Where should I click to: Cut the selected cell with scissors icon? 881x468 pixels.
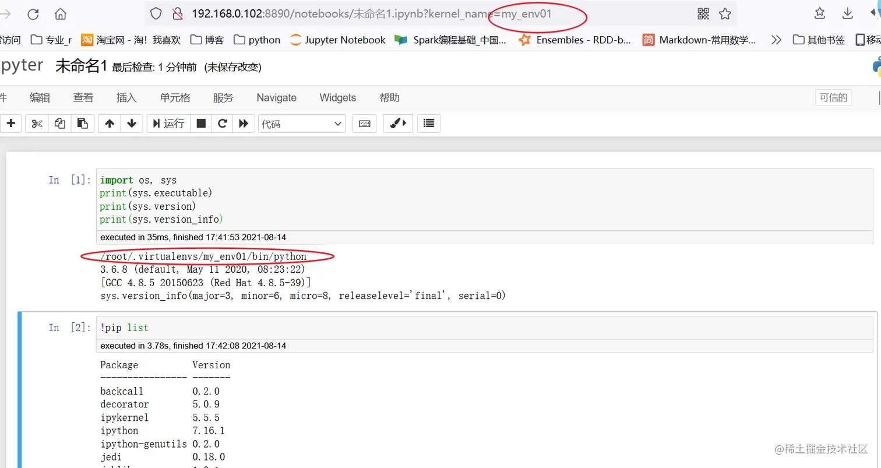coord(37,123)
